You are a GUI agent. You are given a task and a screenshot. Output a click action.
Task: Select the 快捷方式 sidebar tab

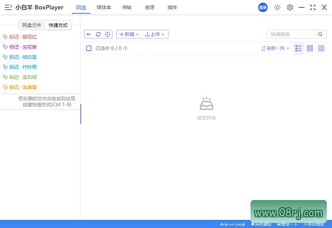[x=58, y=25]
